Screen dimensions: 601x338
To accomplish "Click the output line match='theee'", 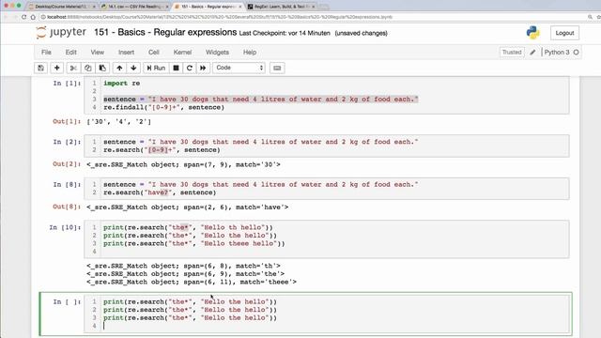I will point(192,282).
